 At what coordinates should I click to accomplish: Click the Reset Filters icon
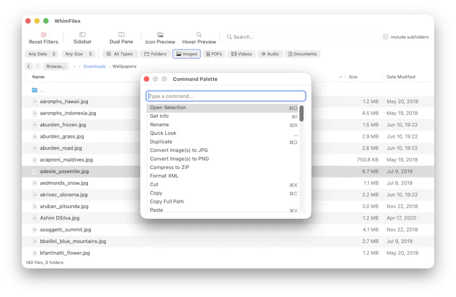click(x=43, y=35)
